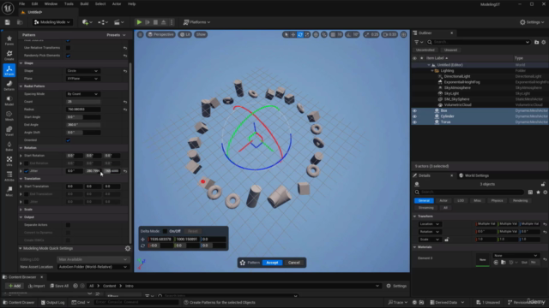The image size is (549, 308).
Task: Click the save level icon
Action: tap(8, 22)
